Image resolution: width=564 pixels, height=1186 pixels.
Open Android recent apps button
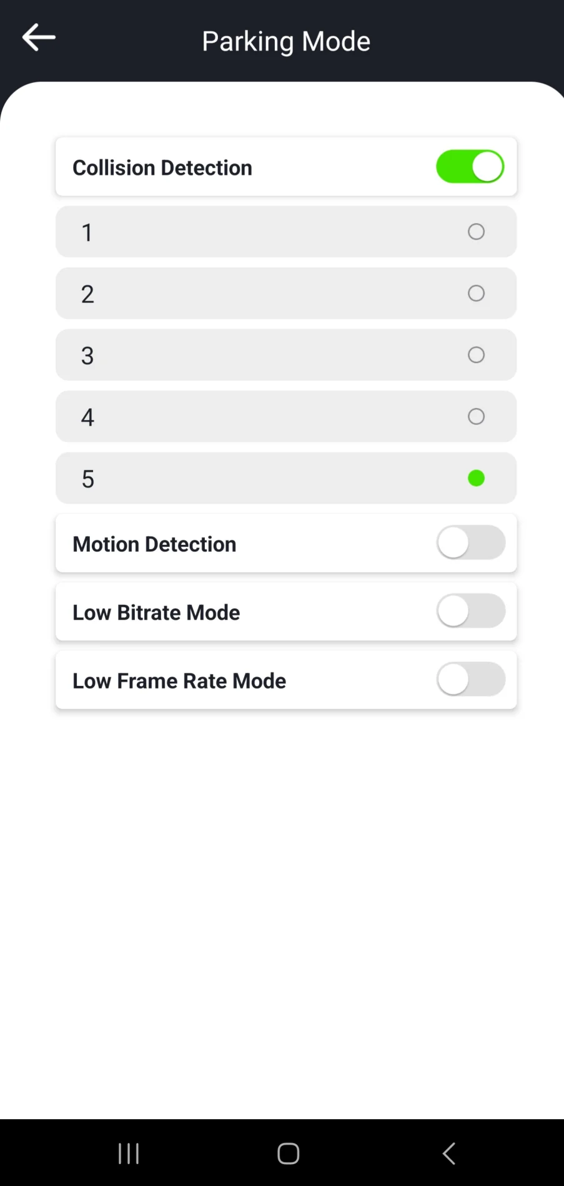(x=129, y=1153)
